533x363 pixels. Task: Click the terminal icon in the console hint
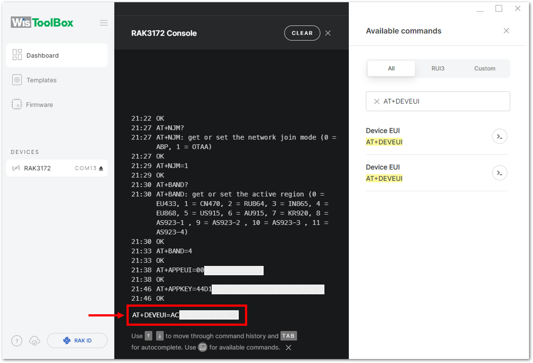(x=203, y=347)
